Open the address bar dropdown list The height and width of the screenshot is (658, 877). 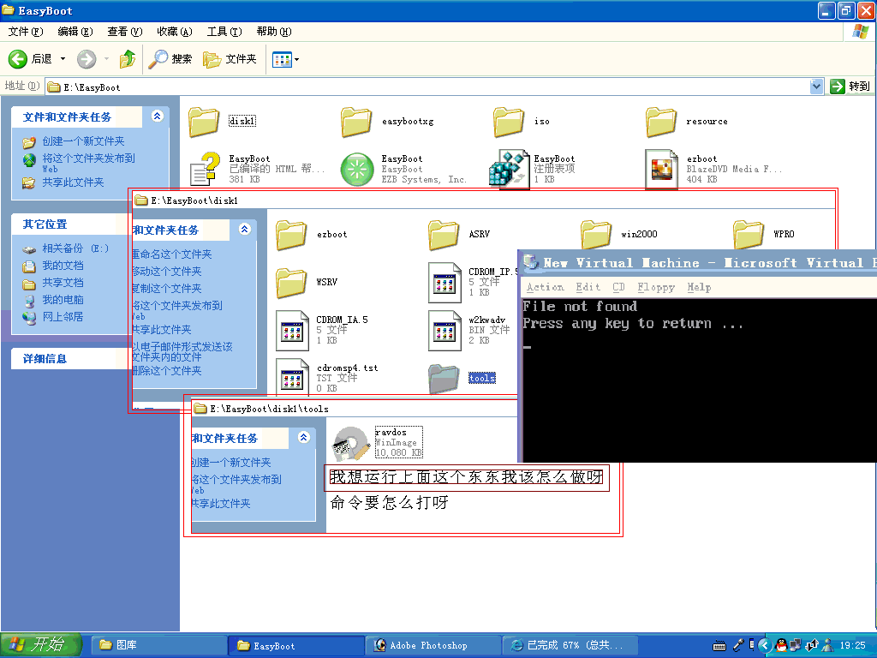(x=816, y=87)
